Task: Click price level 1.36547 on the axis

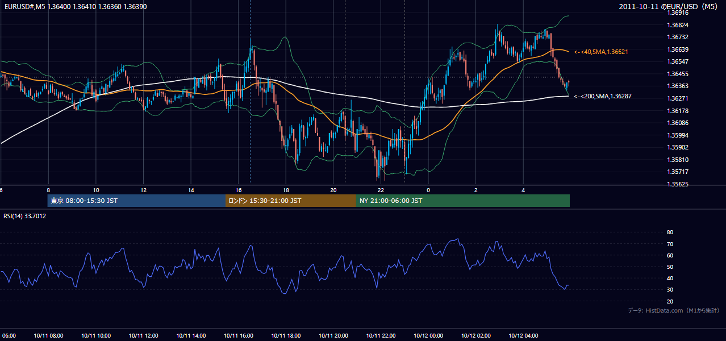Action: coord(678,61)
